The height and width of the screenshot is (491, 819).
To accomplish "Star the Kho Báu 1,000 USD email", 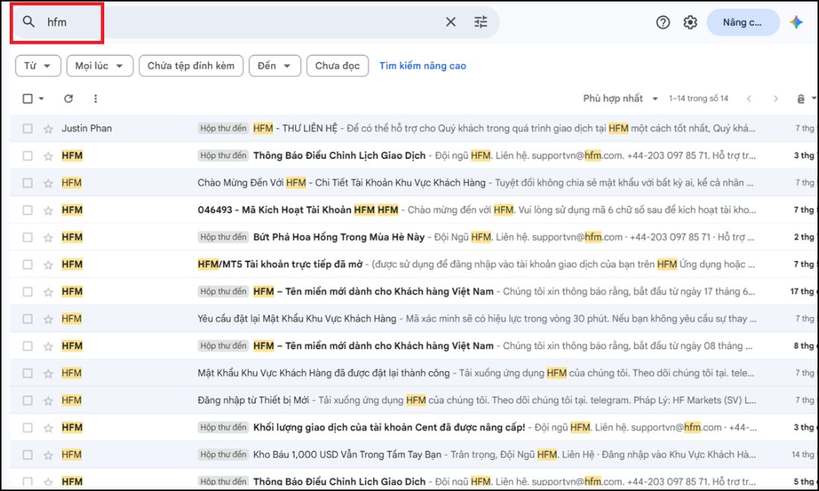I will click(x=48, y=455).
